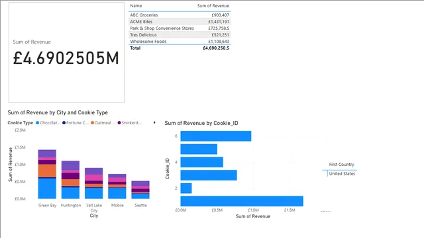The height and width of the screenshot is (238, 424).
Task: Select Snickerdoodle legend color dot
Action: 119,123
